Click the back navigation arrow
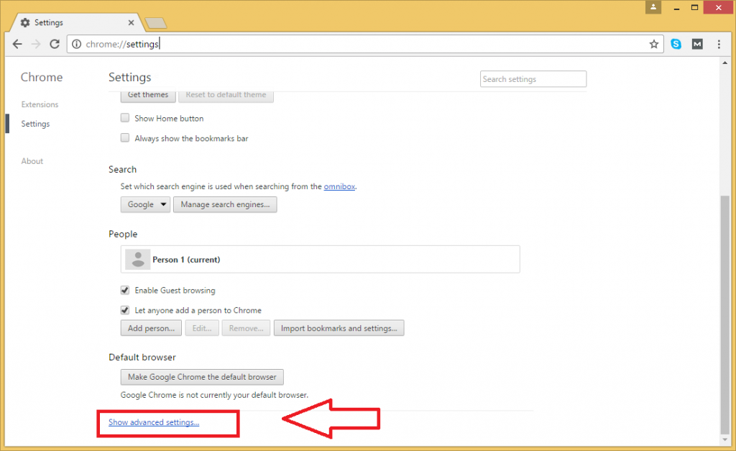Image resolution: width=736 pixels, height=451 pixels. (x=17, y=44)
